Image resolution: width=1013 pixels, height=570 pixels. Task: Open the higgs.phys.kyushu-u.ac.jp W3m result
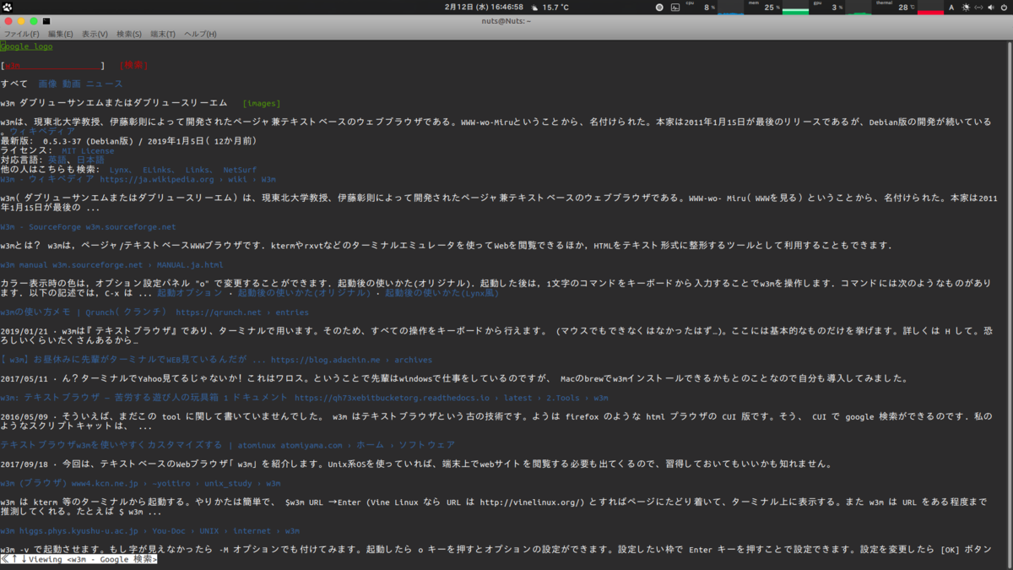coord(149,531)
